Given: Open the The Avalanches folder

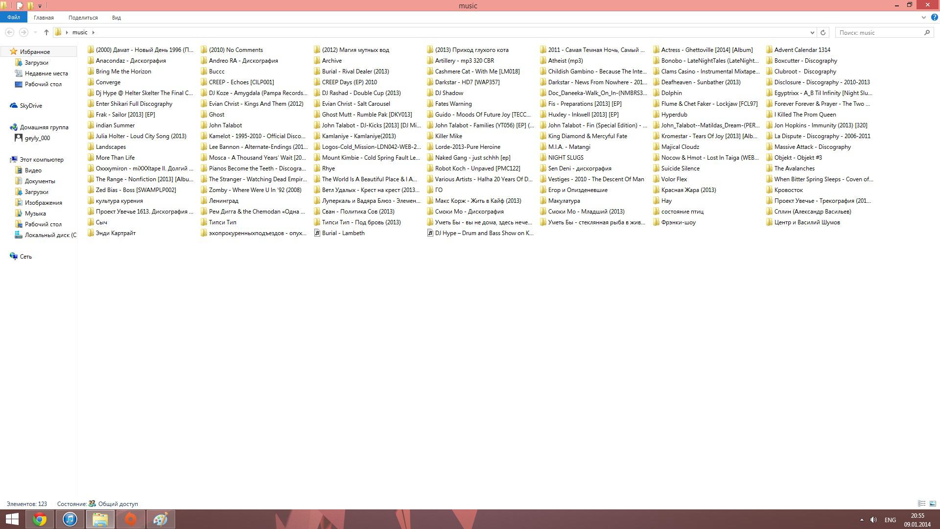Looking at the screenshot, I should (790, 168).
